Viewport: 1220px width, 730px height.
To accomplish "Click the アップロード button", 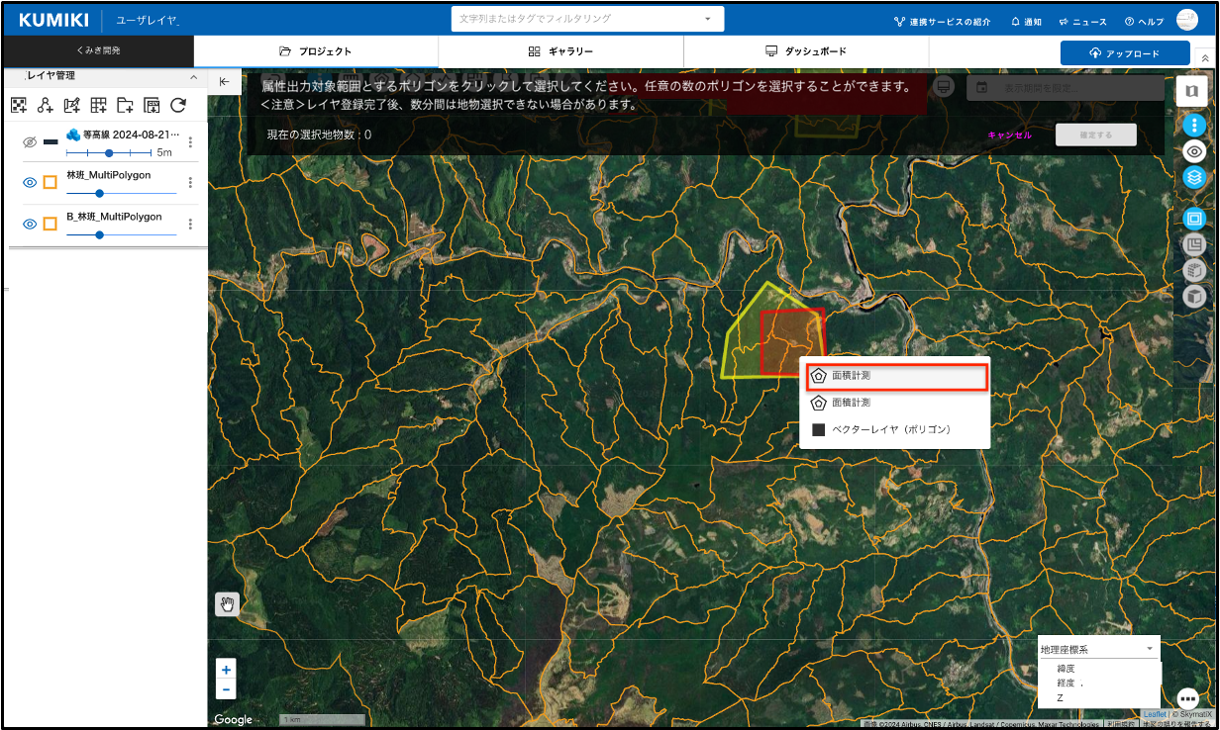I will coord(1124,53).
